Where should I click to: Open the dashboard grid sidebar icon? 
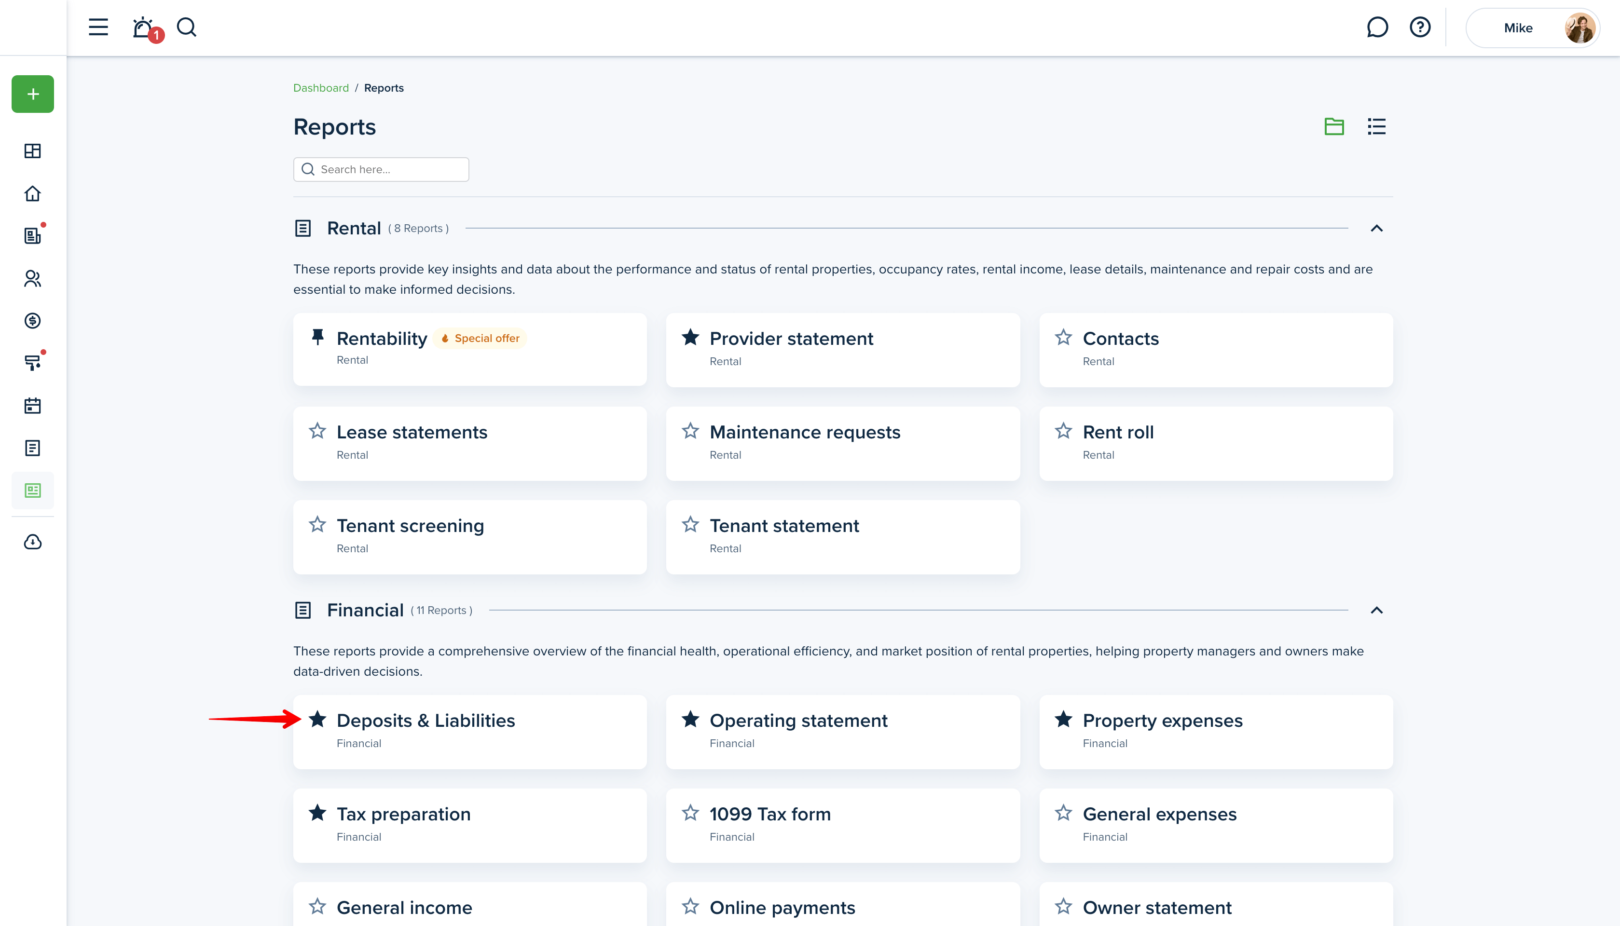[32, 151]
